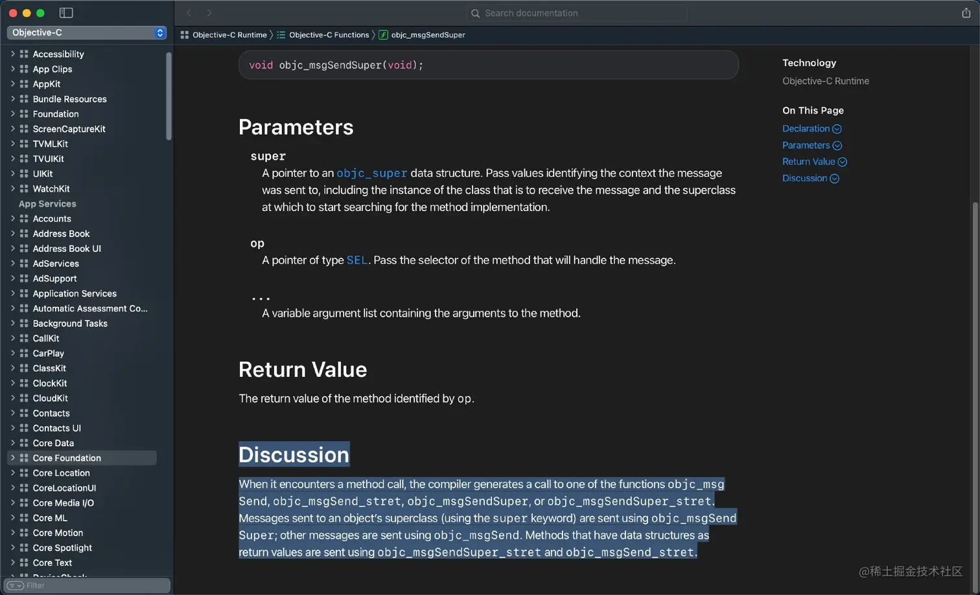The image size is (980, 595).
Task: Open the SEL type link
Action: 356,260
